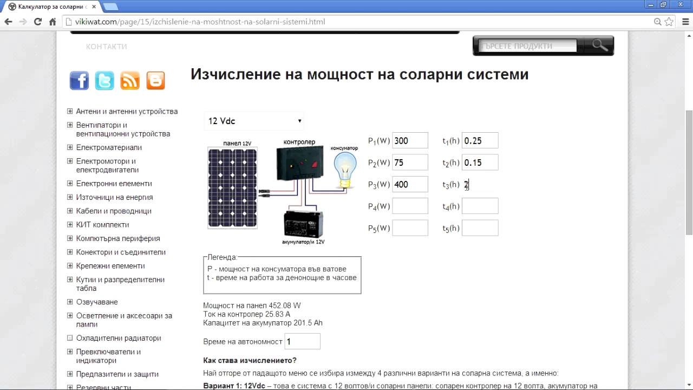Open the Антени и антенни устройства link

click(127, 112)
